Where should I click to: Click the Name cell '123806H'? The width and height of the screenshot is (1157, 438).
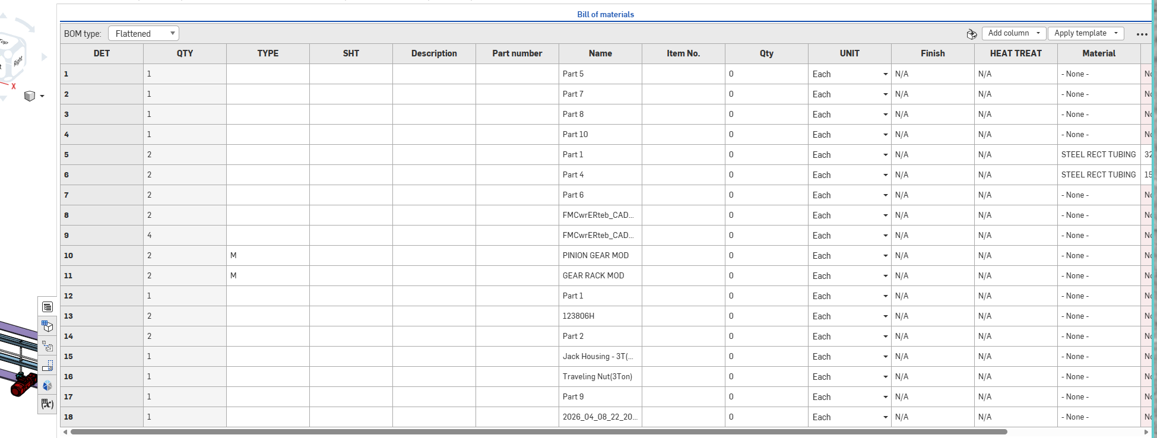600,316
